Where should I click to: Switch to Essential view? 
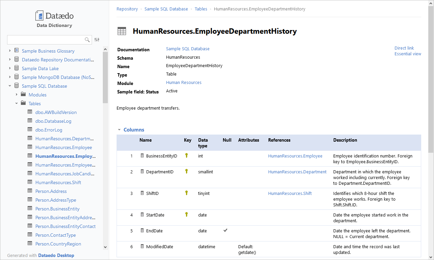point(408,54)
